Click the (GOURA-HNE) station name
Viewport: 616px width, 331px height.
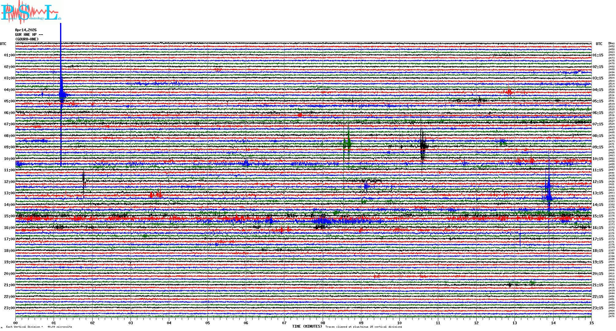(x=27, y=39)
